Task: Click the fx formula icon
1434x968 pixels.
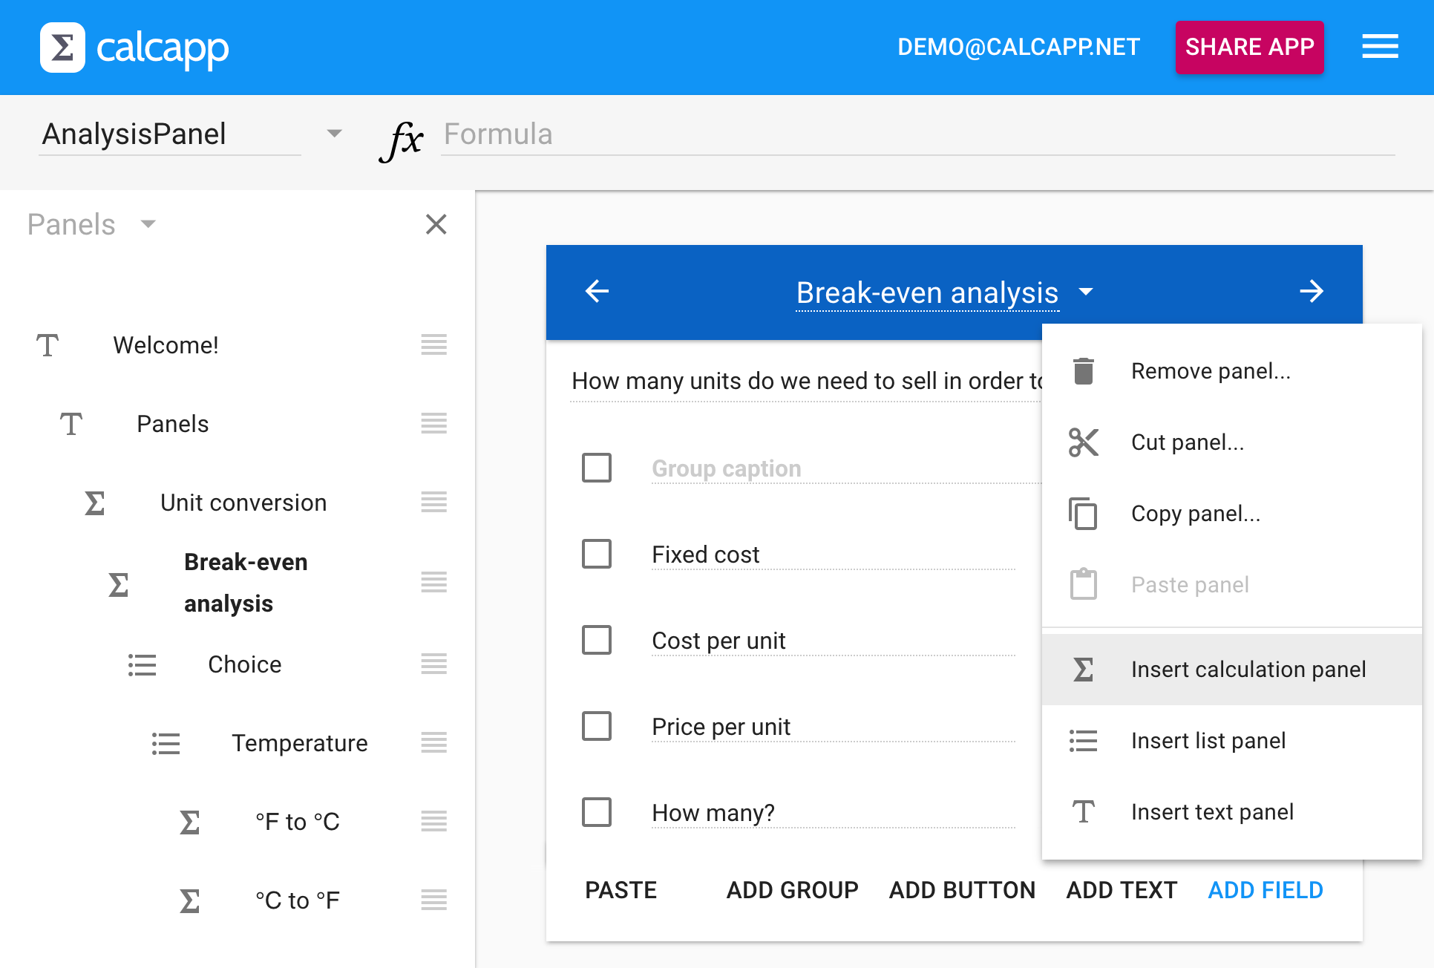Action: click(x=402, y=138)
